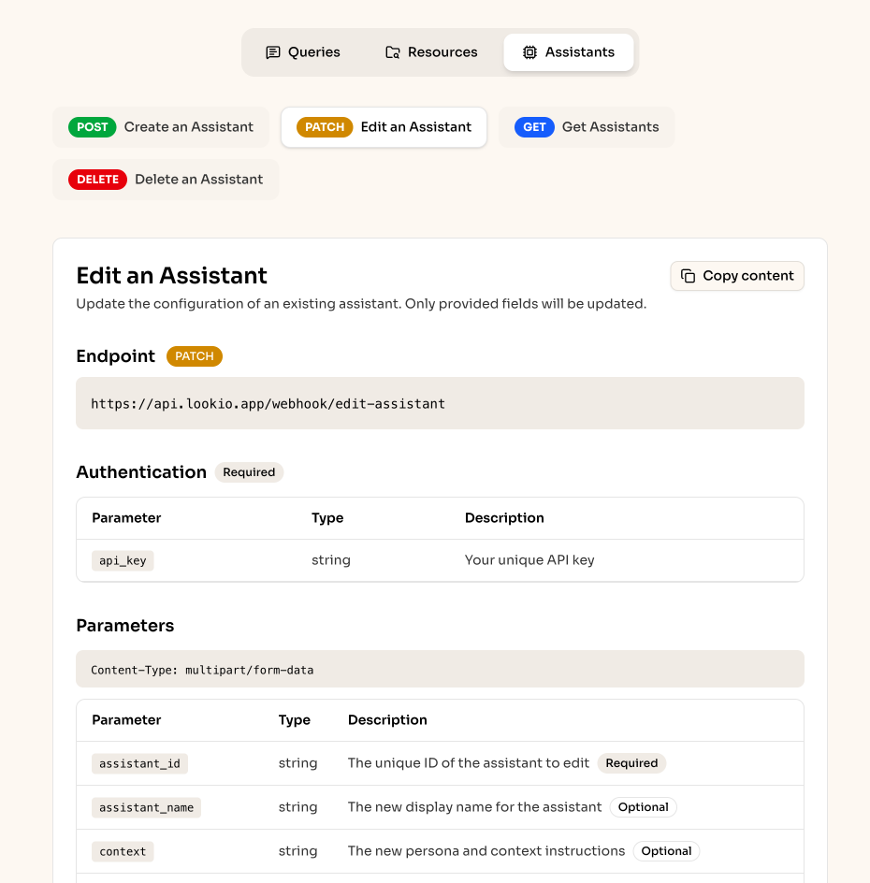This screenshot has width=870, height=883.
Task: Click the PATCH badge on Edit an Assistant
Action: click(324, 126)
